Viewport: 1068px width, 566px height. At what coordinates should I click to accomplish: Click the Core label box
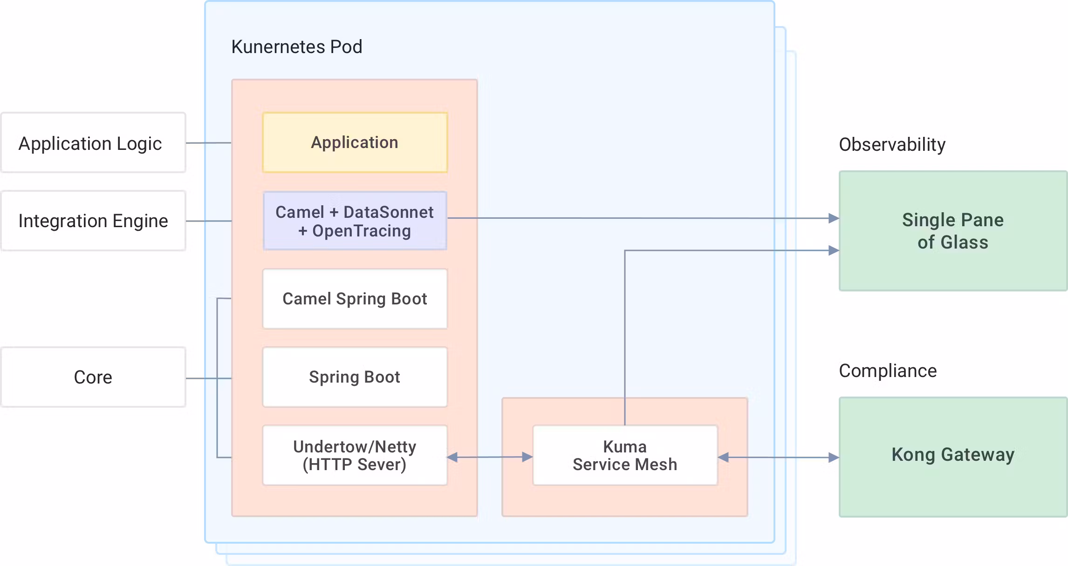(93, 377)
